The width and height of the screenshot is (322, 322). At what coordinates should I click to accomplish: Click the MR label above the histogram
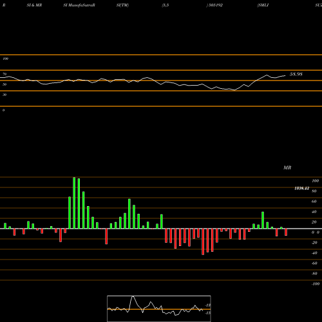click(287, 167)
